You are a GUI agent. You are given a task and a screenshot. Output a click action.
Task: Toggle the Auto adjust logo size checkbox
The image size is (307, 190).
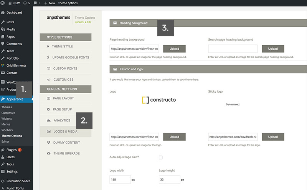pyautogui.click(x=160, y=158)
